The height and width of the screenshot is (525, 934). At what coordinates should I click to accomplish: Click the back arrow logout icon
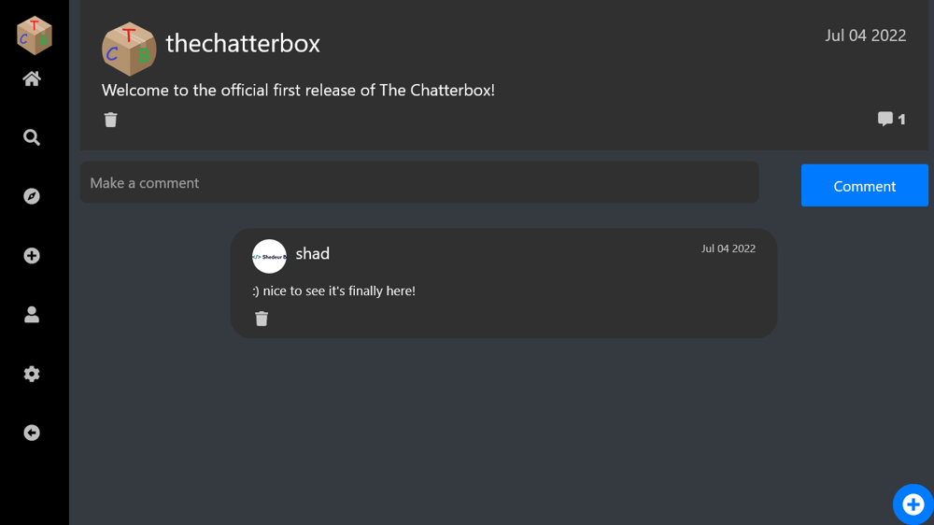(x=32, y=433)
